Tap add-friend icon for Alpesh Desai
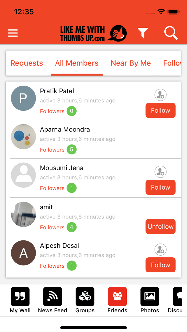Image resolution: width=187 pixels, height=332 pixels. pos(161,250)
